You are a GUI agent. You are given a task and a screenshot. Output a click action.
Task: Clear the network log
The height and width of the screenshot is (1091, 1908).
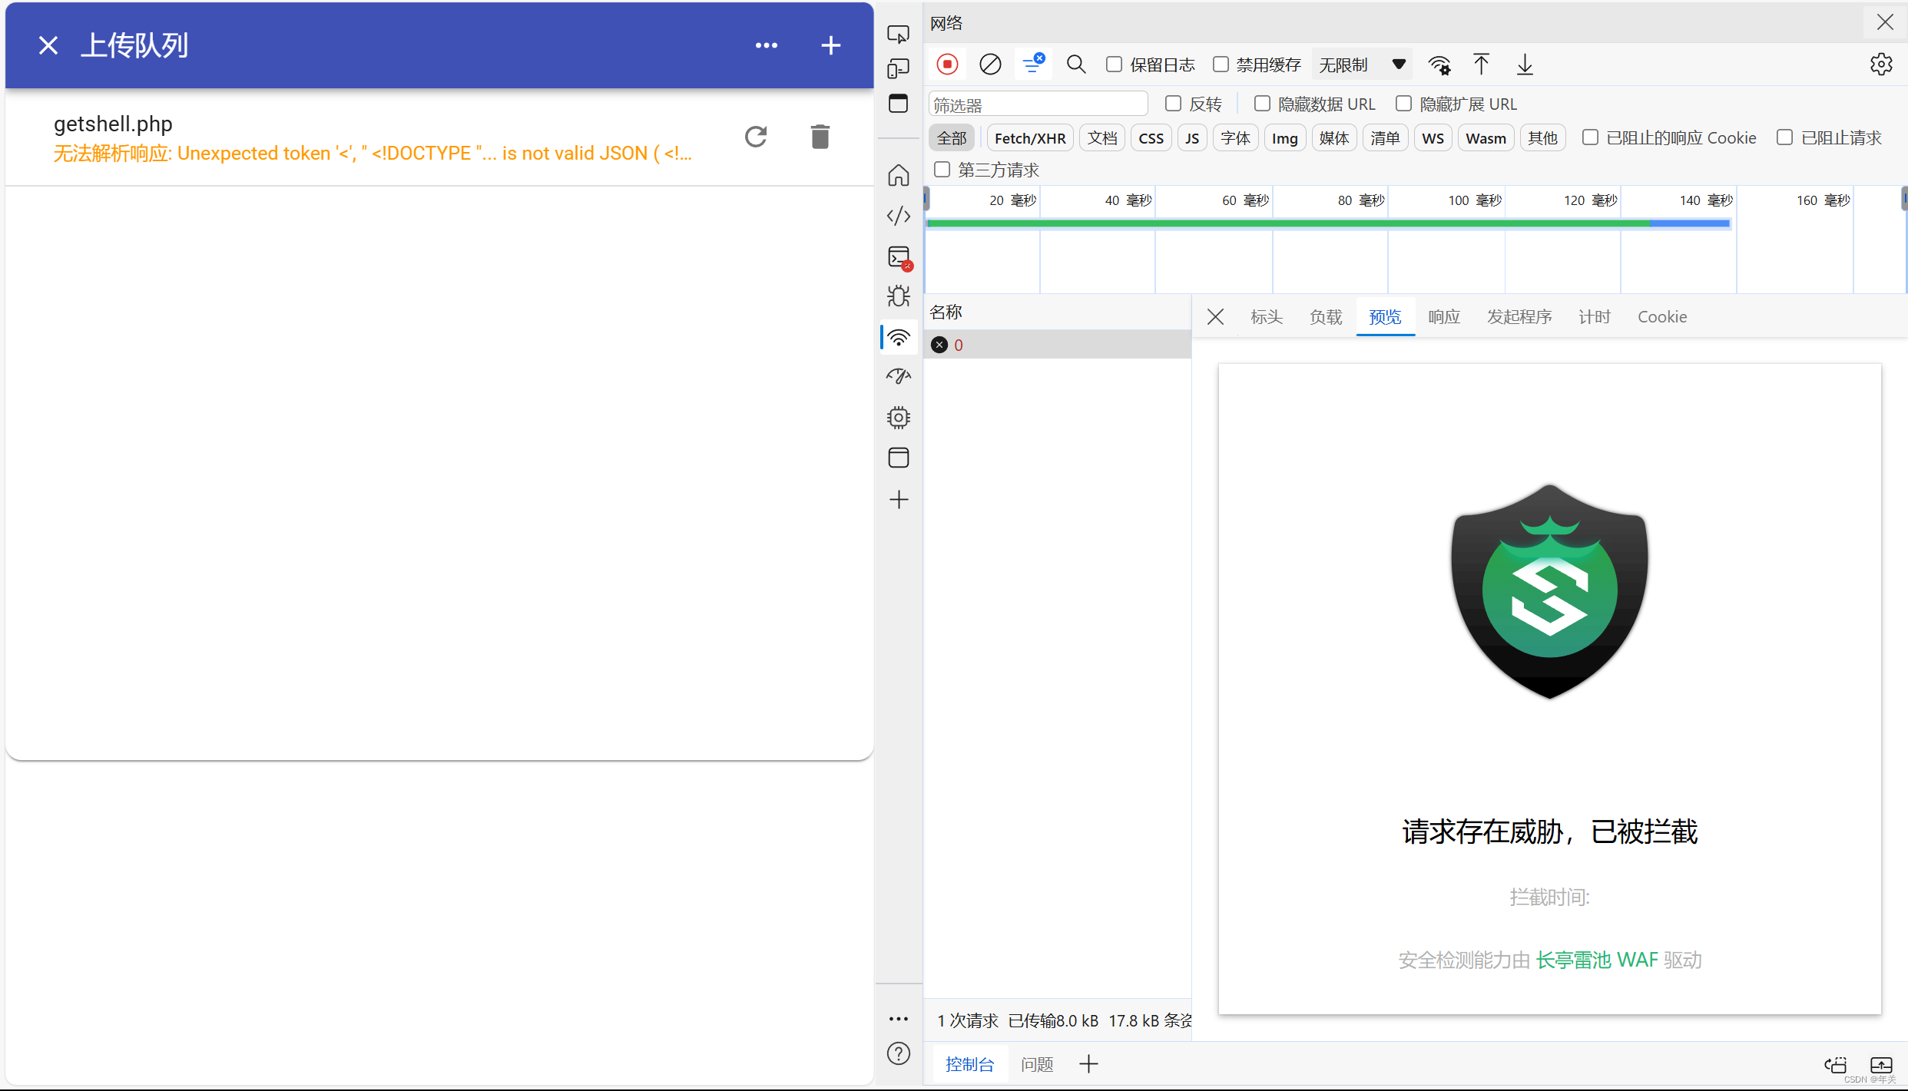(x=990, y=64)
